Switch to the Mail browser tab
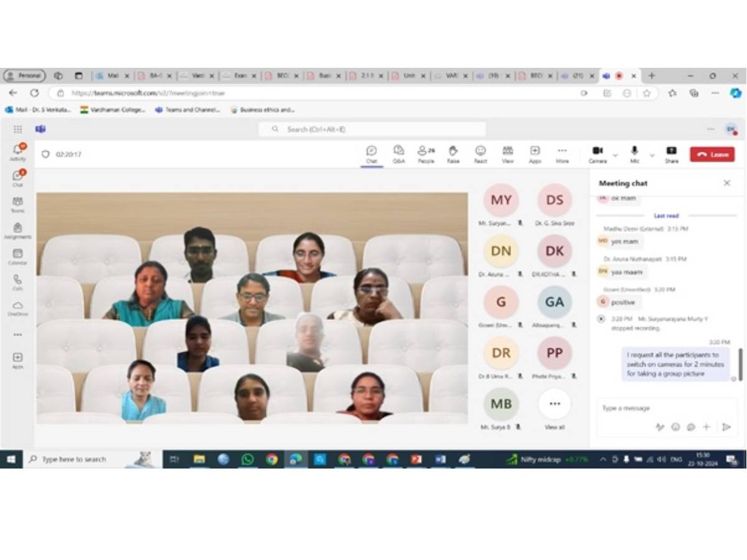 click(x=111, y=75)
